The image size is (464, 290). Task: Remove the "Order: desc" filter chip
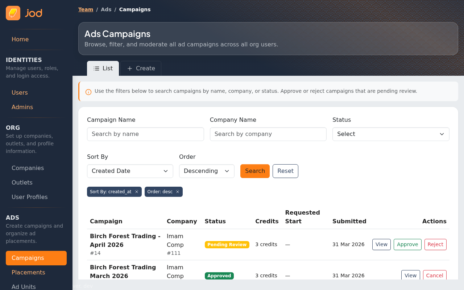[x=177, y=192]
